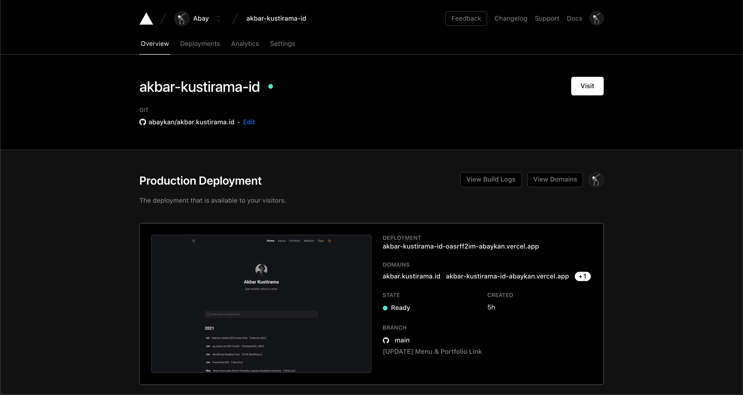This screenshot has height=395, width=743.
Task: Click green status dot beside project title
Action: 271,86
